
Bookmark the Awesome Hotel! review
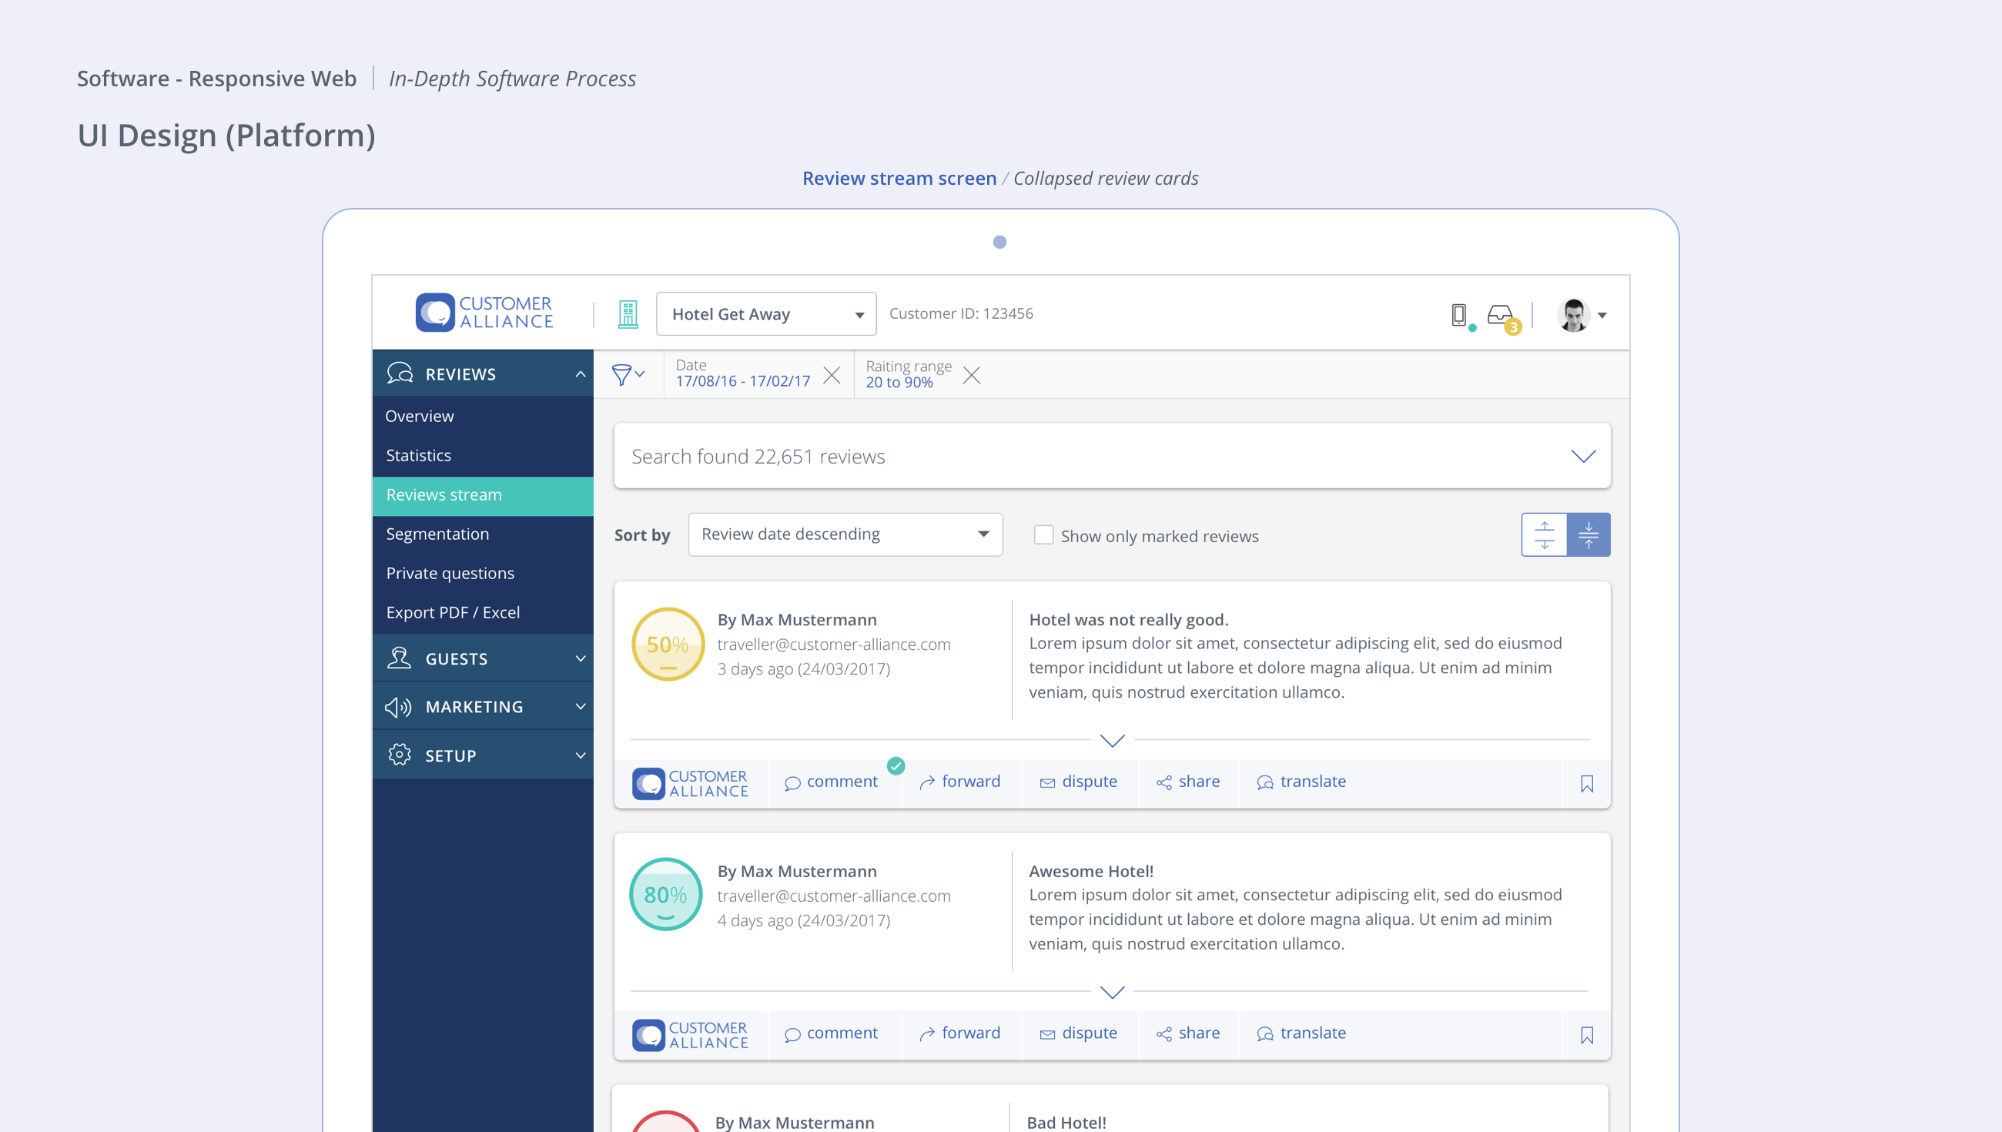tap(1587, 1035)
